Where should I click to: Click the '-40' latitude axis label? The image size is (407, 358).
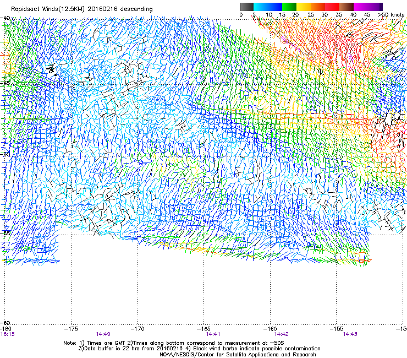5,18
